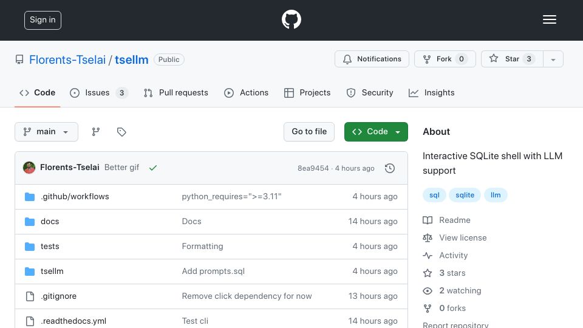The height and width of the screenshot is (328, 583).
Task: Open the .github/workflows folder name
Action: 75,196
